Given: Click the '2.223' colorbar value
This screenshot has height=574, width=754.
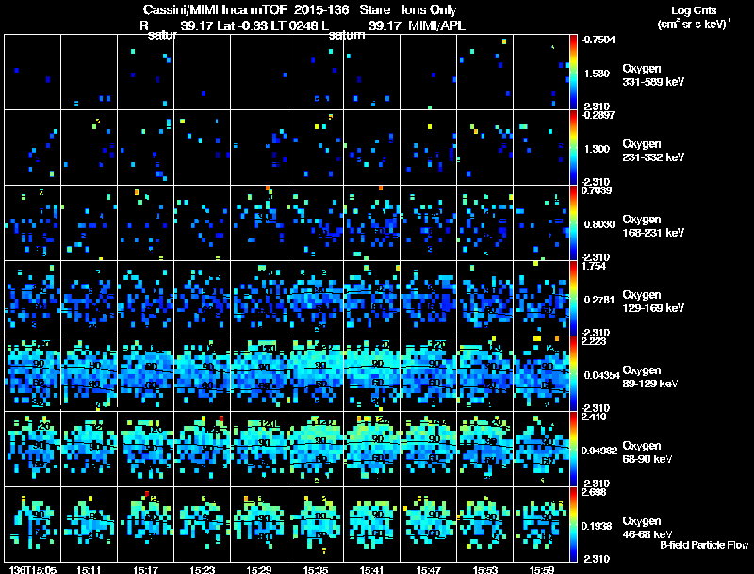Looking at the screenshot, I should (x=594, y=342).
